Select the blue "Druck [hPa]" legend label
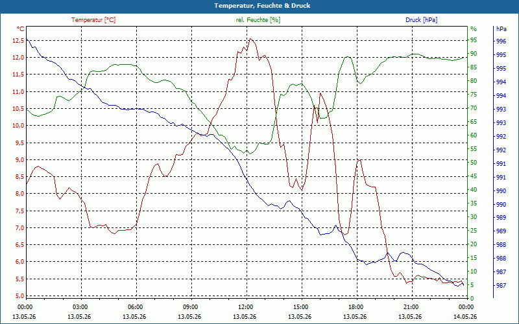The image size is (519, 324). click(421, 20)
